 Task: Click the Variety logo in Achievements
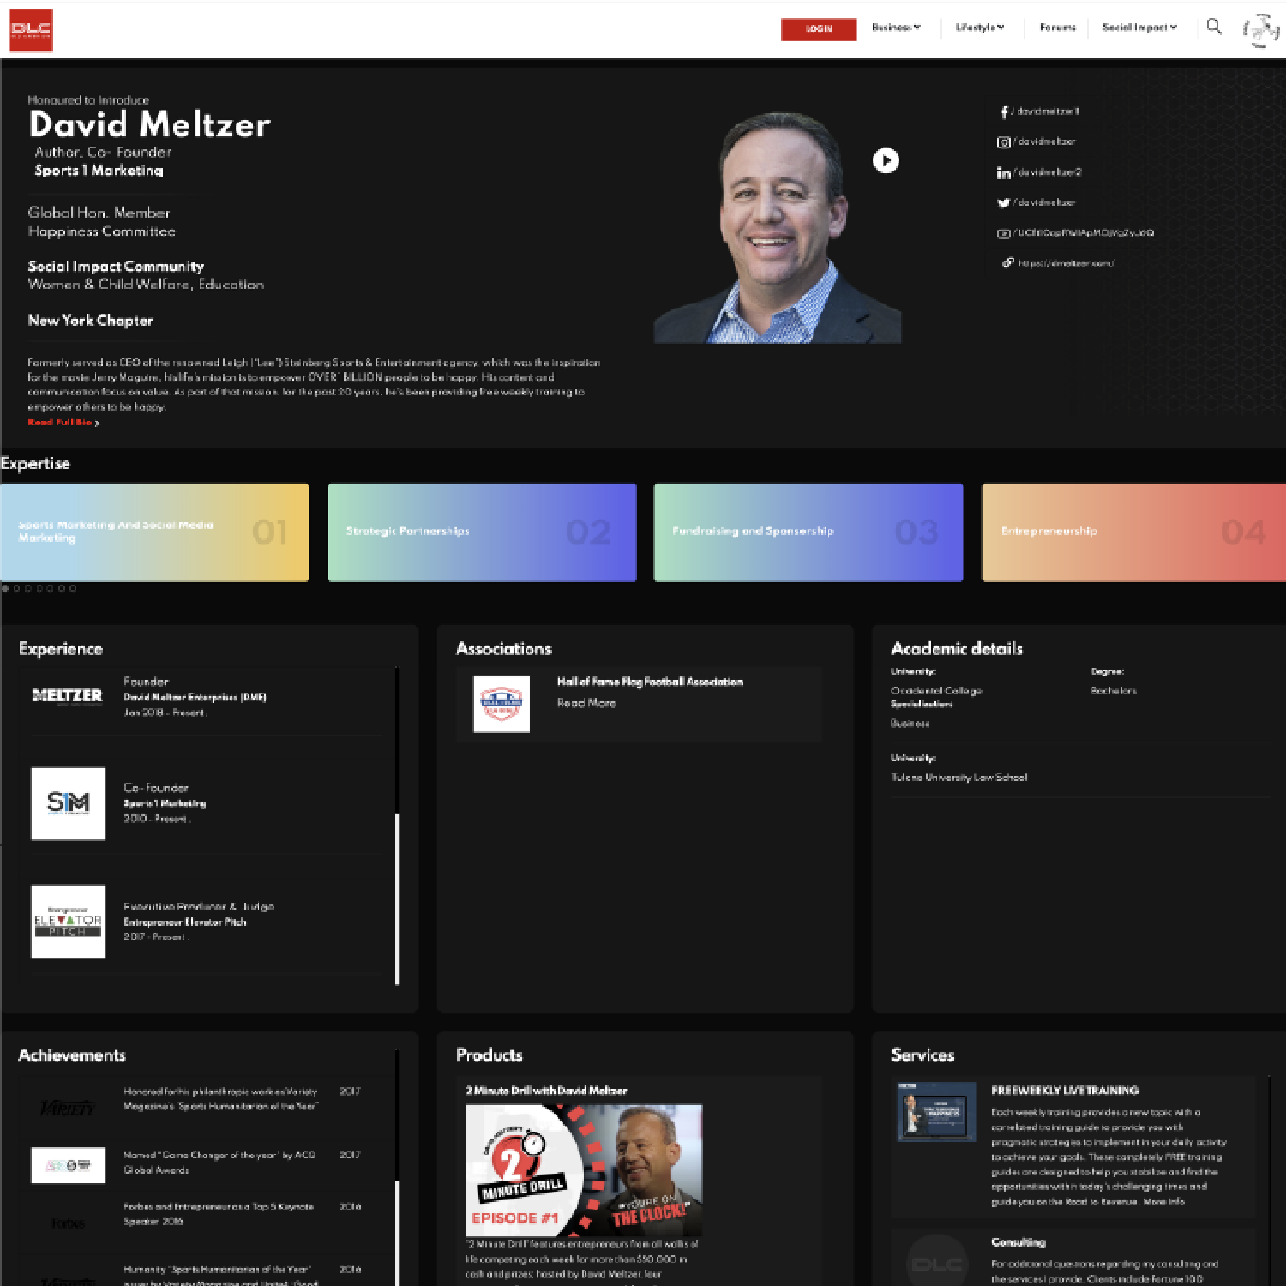click(68, 1108)
